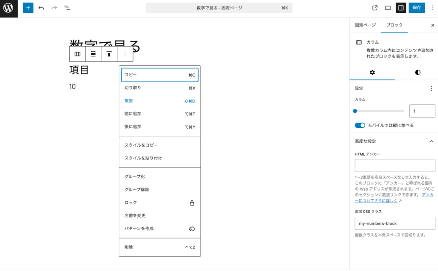Open the block inserter

28,8
